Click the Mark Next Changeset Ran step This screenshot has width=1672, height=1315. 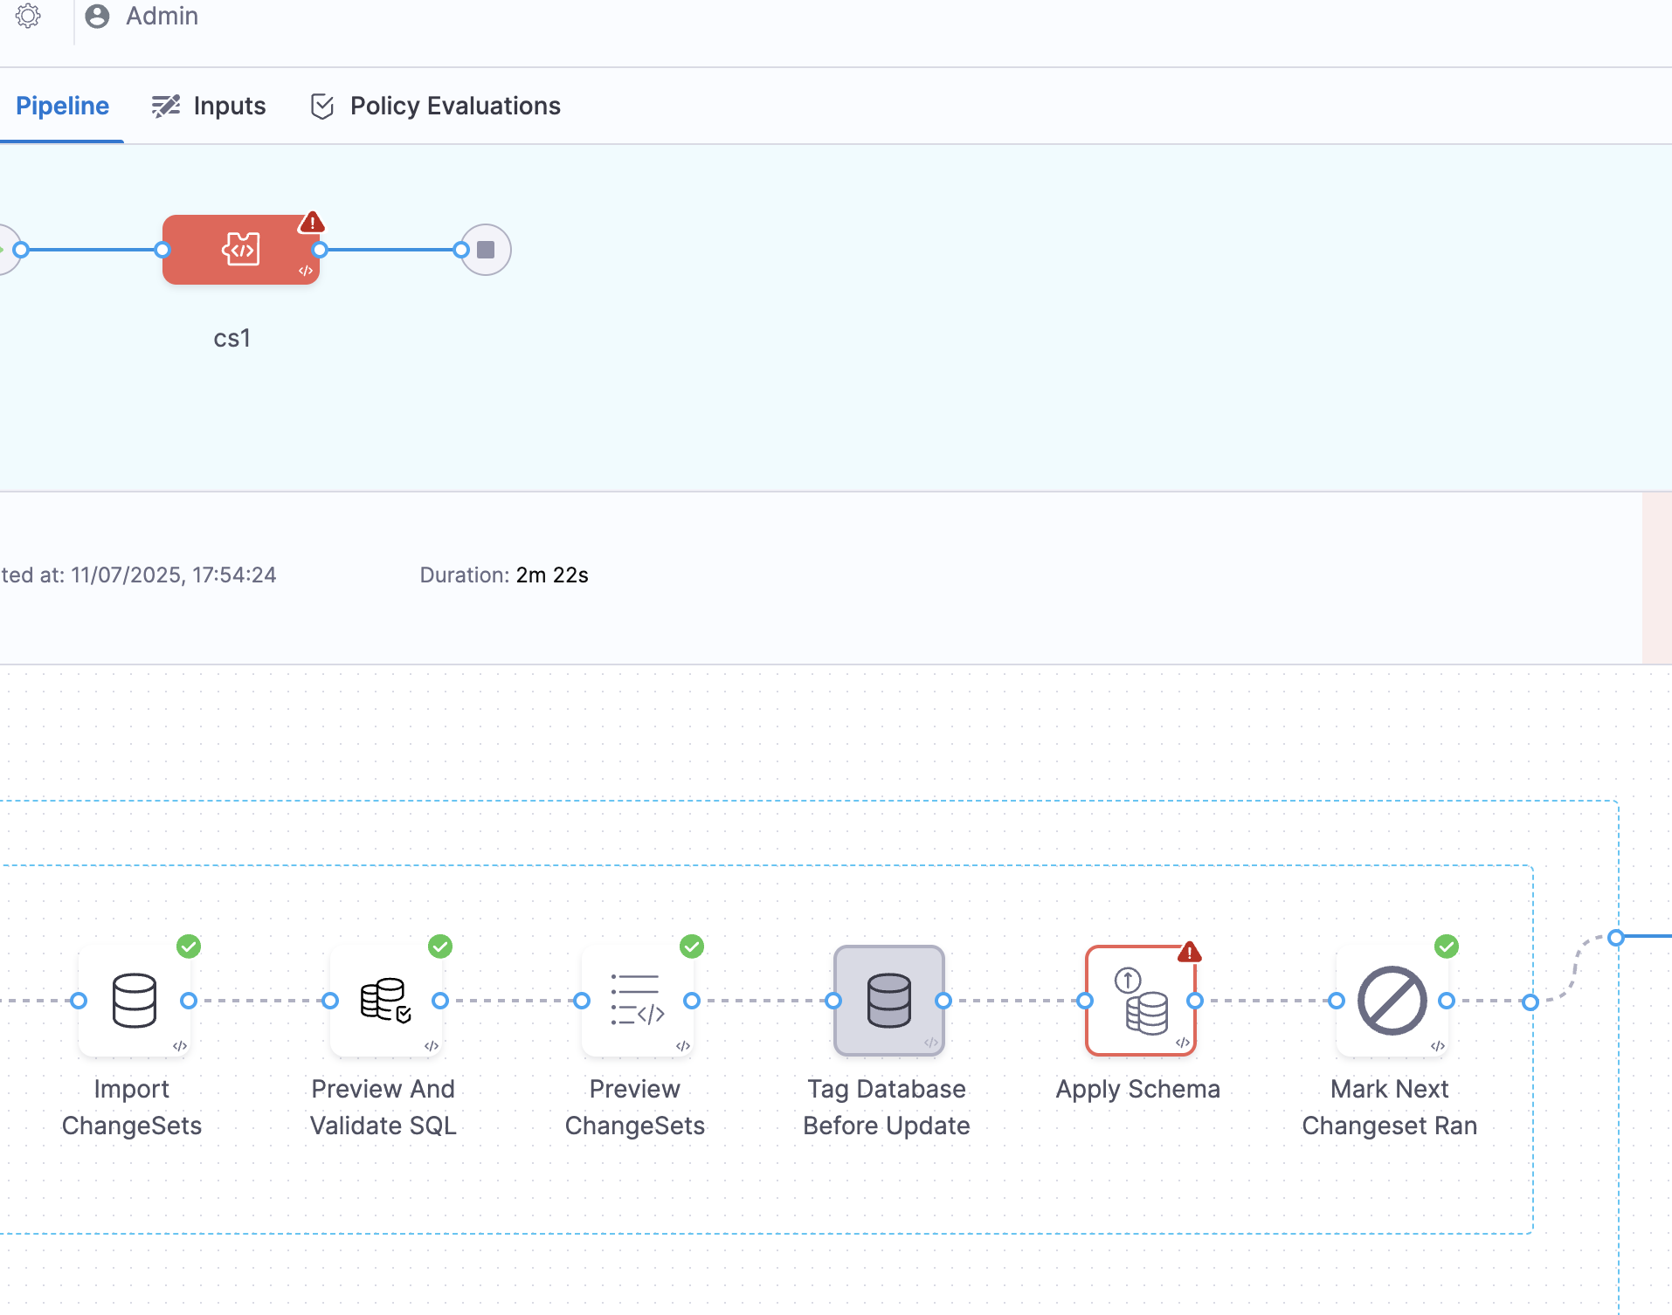(x=1391, y=1002)
